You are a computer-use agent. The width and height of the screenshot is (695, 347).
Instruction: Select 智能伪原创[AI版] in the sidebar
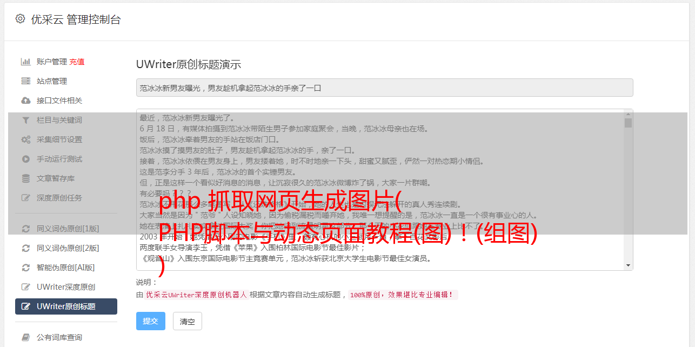[x=66, y=268]
